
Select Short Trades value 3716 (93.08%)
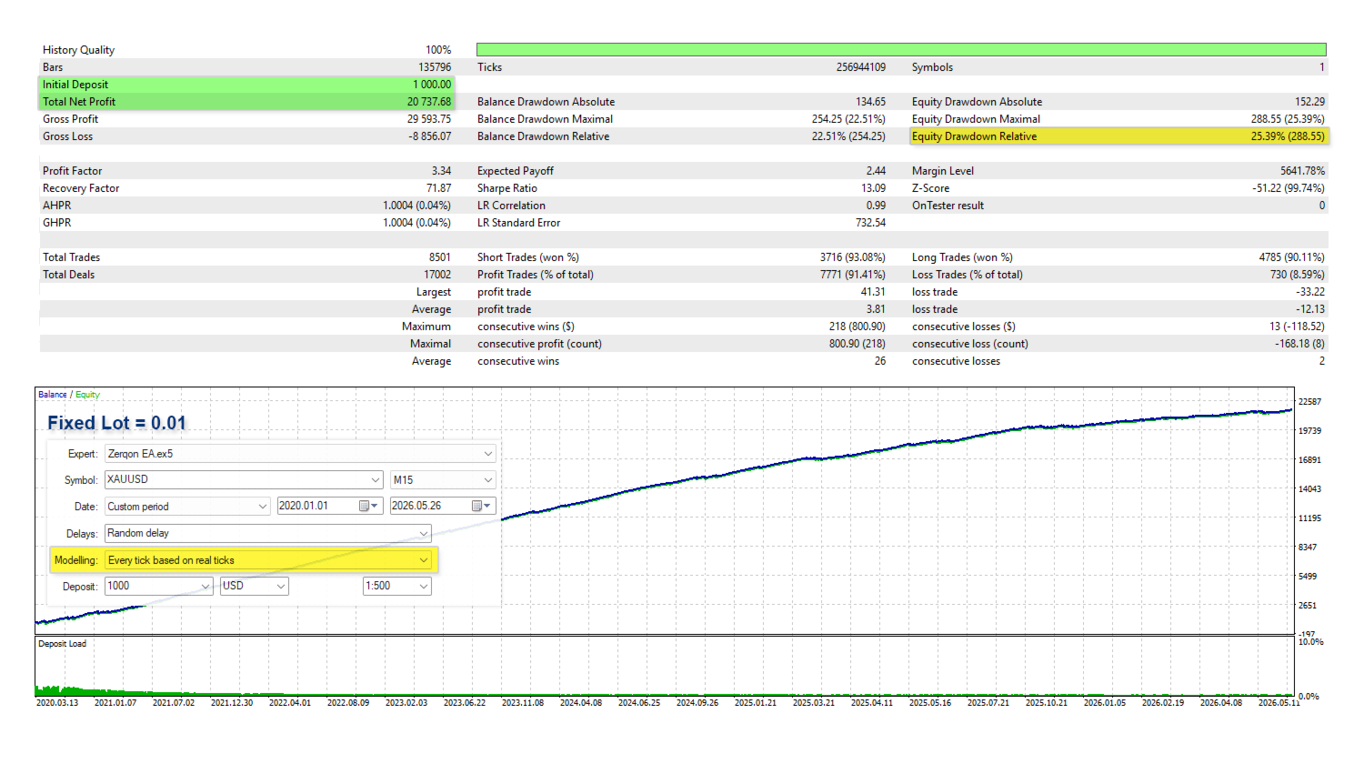pyautogui.click(x=853, y=257)
